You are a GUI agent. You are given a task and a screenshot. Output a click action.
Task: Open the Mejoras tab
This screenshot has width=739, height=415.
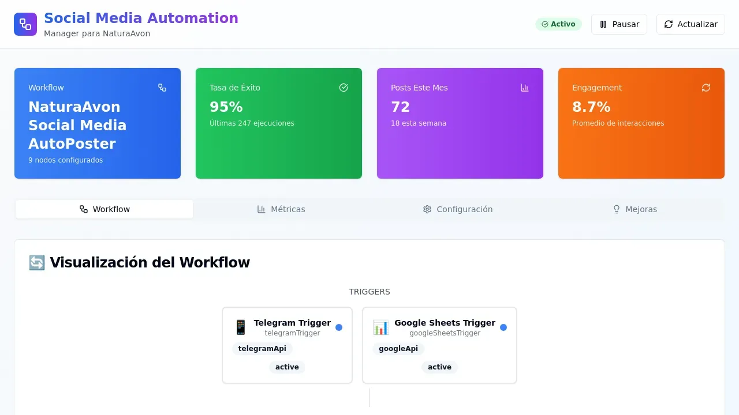coord(635,209)
